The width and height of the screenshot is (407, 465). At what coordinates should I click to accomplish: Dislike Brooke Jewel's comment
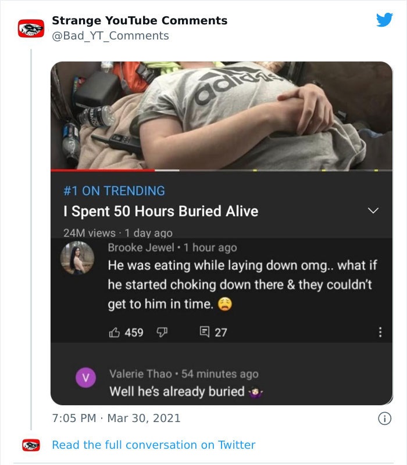[x=162, y=333]
